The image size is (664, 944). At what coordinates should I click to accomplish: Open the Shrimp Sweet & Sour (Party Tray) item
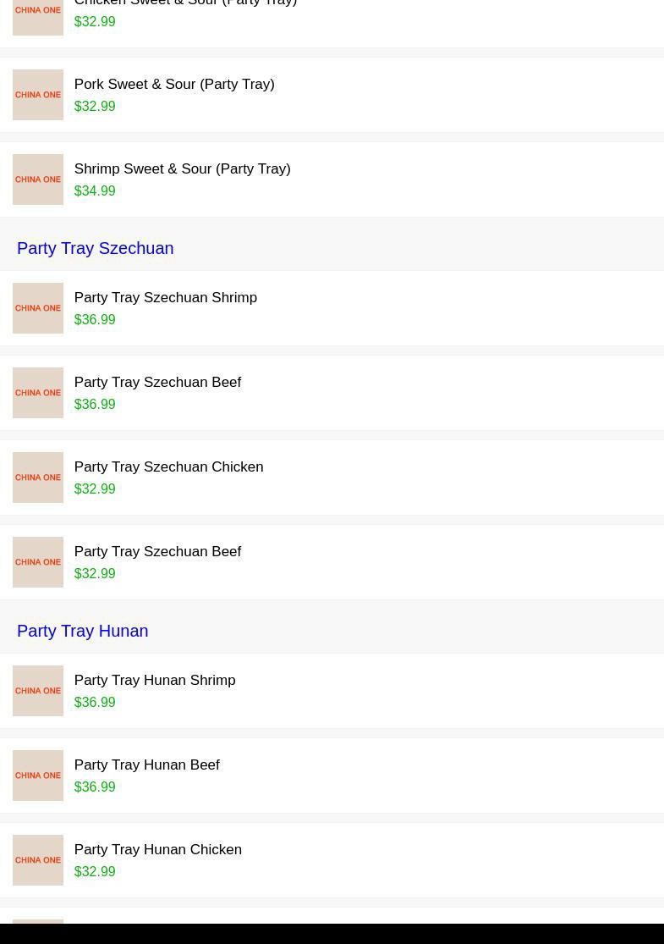(x=182, y=169)
